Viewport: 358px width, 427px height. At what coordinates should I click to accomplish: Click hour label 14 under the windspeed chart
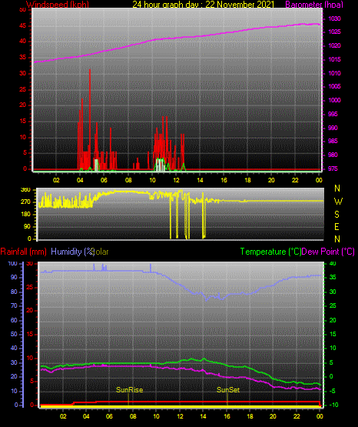(x=200, y=180)
